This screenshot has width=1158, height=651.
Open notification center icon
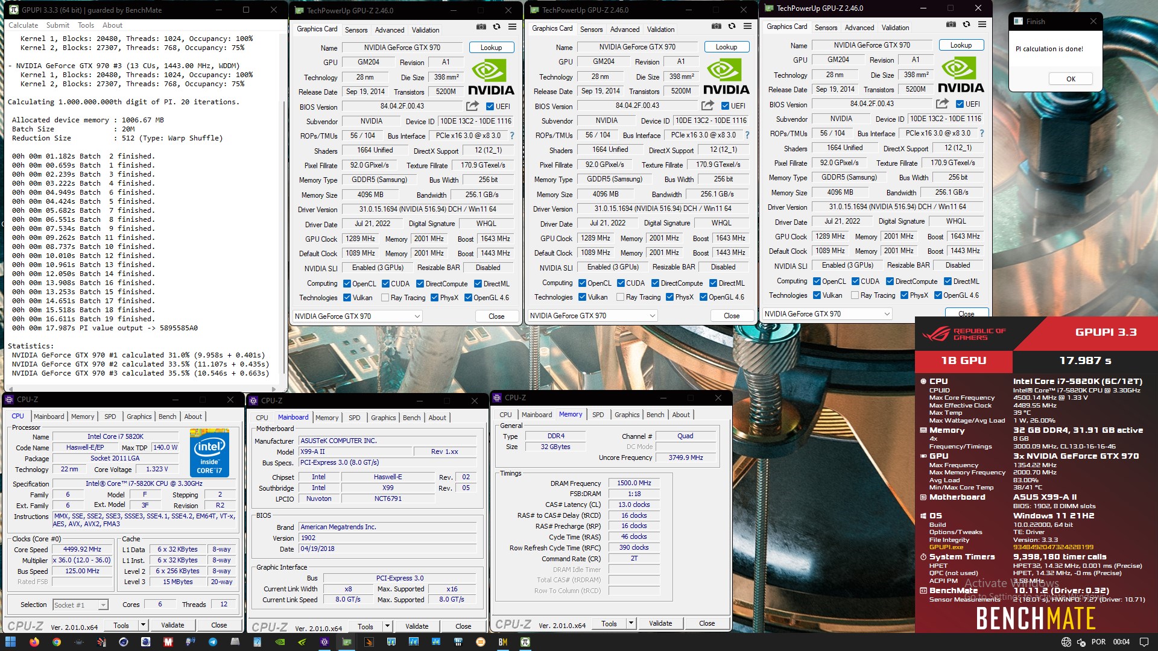click(x=1144, y=642)
